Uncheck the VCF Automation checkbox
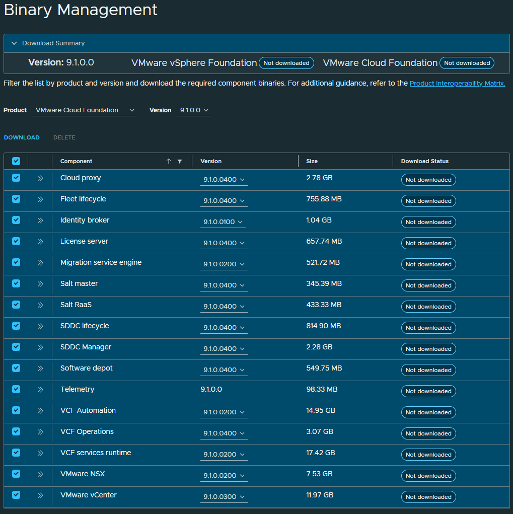The image size is (513, 514). [x=16, y=410]
